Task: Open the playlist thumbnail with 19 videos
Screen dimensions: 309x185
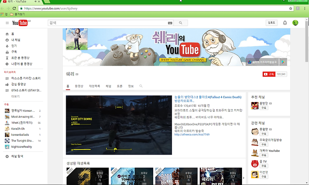Action: [x=88, y=176]
